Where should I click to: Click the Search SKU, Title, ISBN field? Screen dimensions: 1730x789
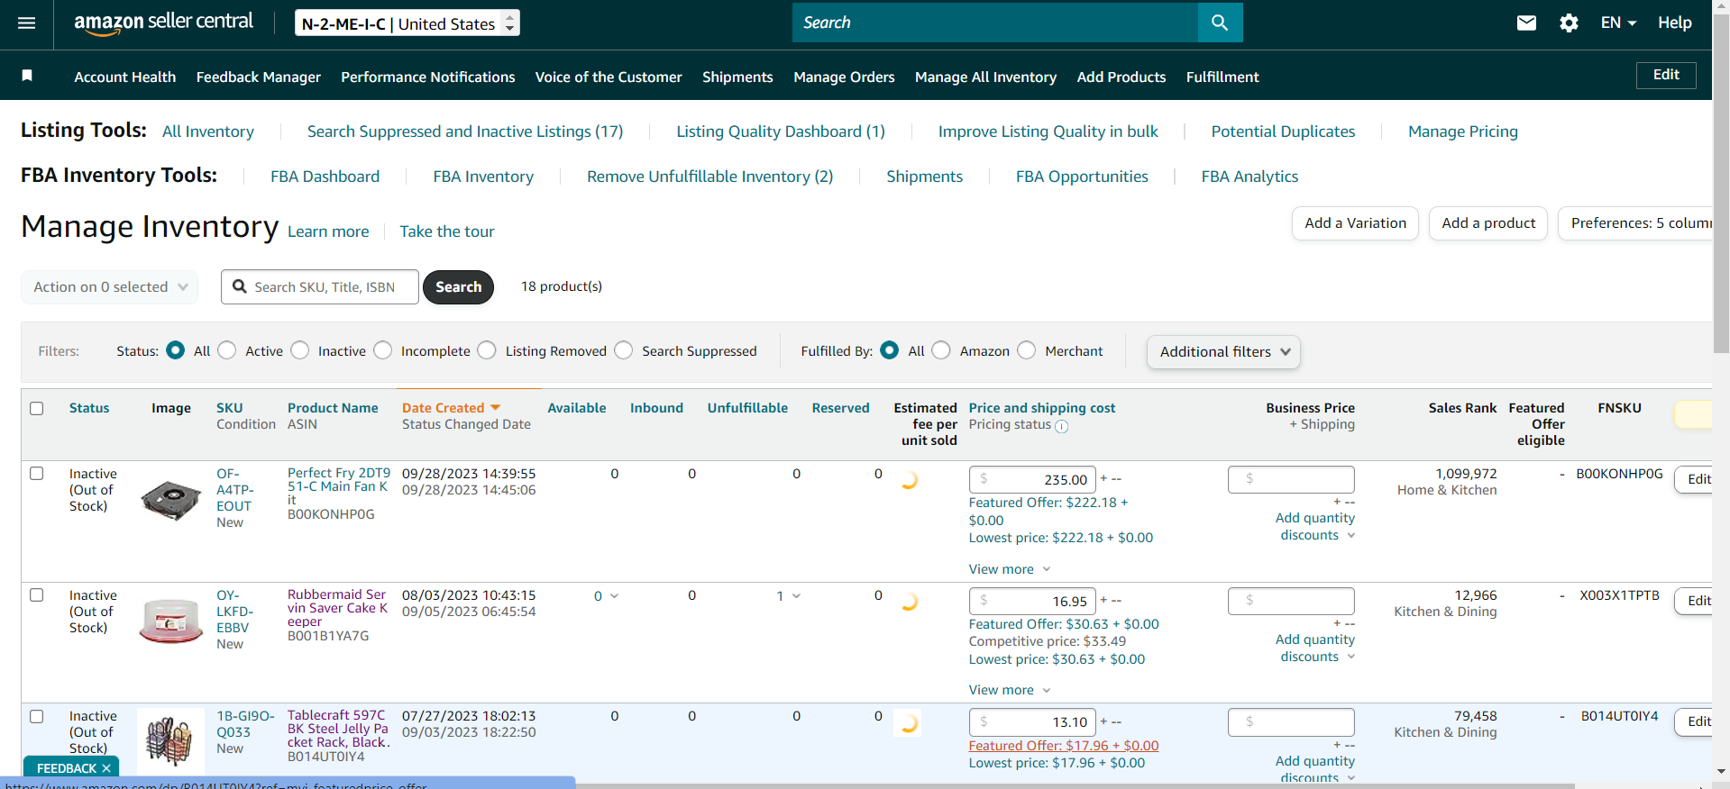[320, 287]
